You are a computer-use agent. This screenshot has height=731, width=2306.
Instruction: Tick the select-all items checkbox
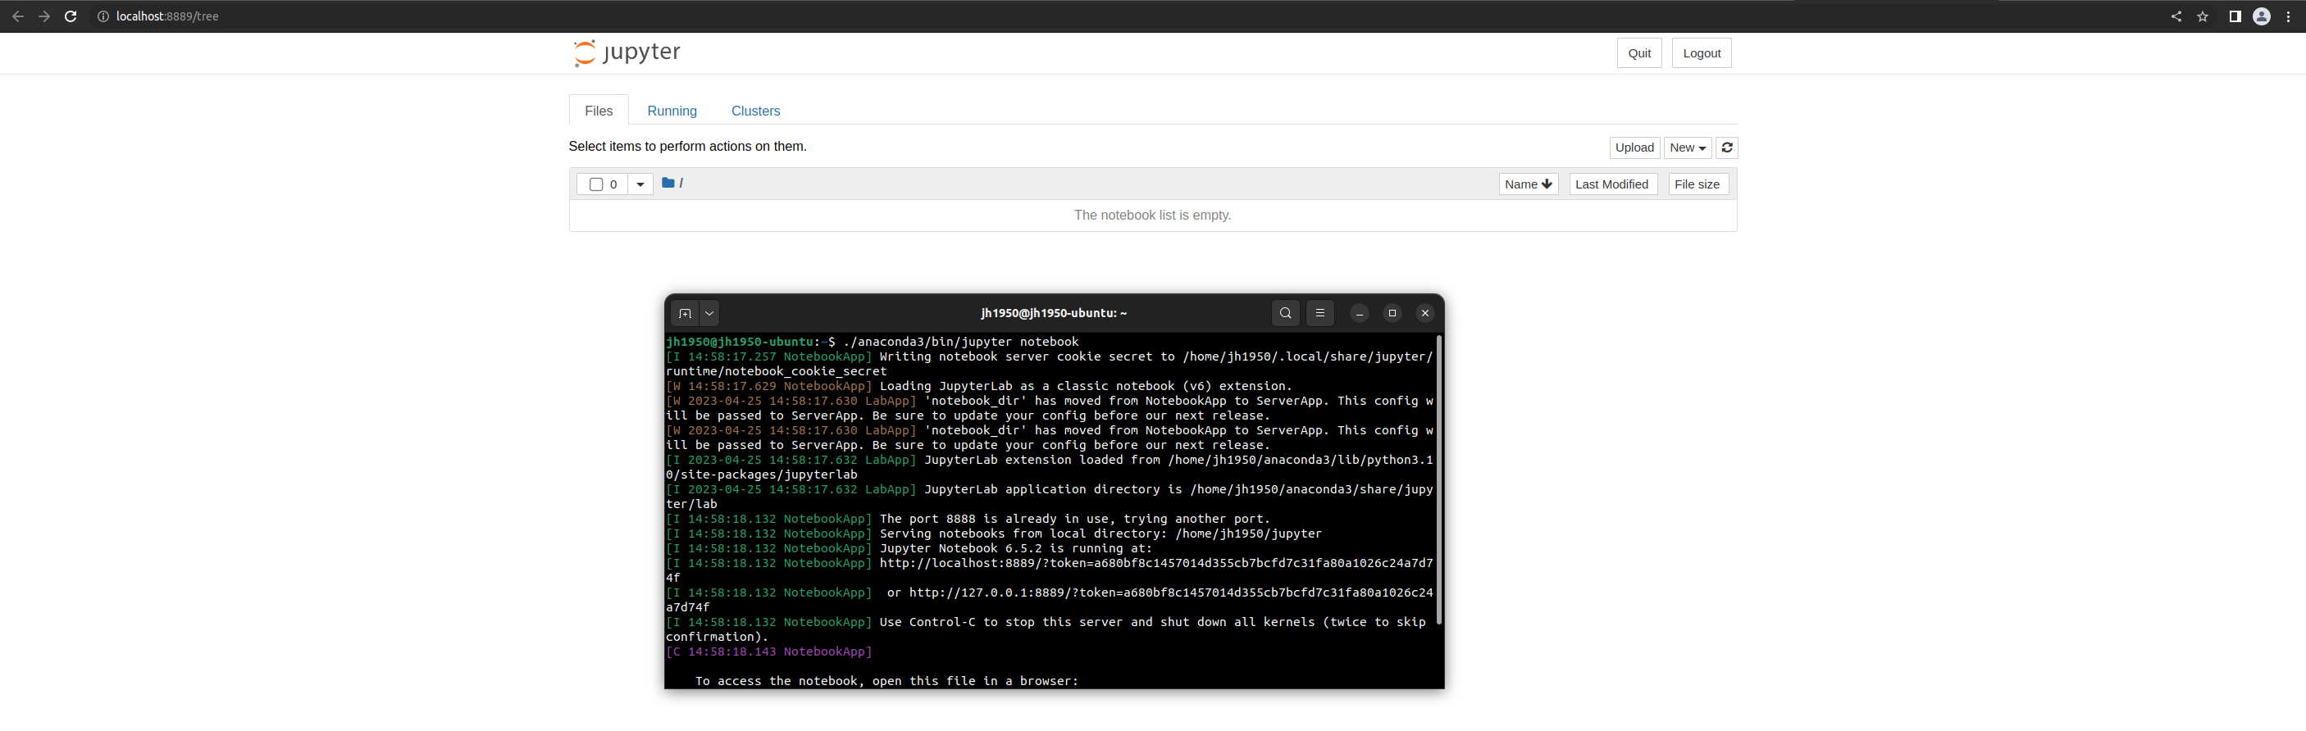click(x=596, y=184)
